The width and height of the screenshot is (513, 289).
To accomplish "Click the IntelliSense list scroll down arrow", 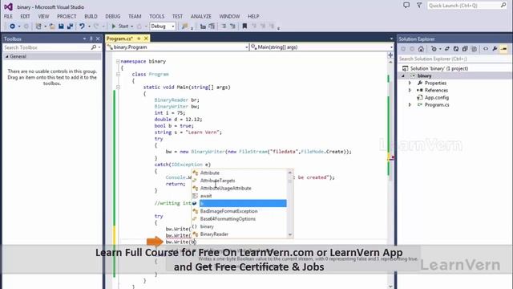I will (x=290, y=234).
